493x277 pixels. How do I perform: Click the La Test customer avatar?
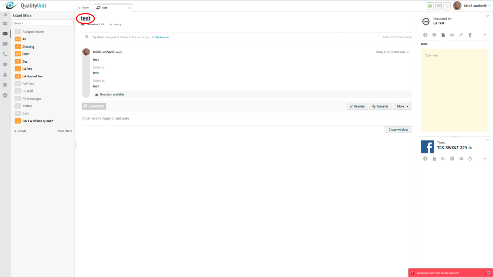coord(426,21)
